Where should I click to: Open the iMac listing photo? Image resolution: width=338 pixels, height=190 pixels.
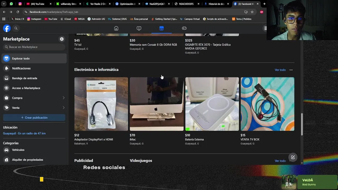tap(157, 104)
